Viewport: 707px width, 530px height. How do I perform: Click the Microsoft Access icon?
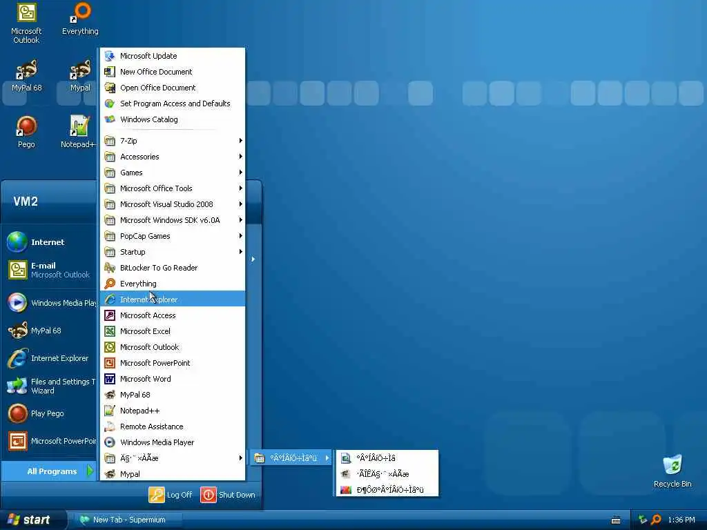coord(110,315)
